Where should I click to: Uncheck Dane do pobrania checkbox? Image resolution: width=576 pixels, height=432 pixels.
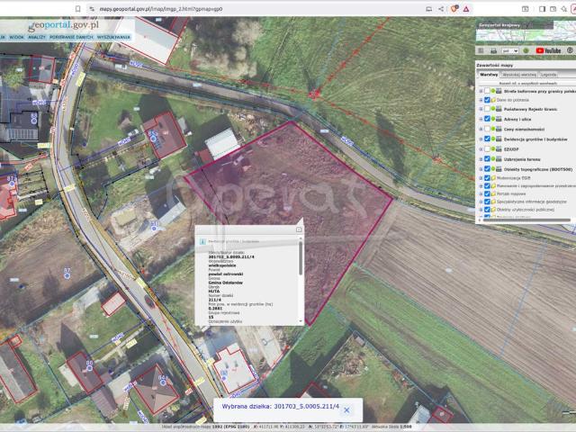point(487,100)
